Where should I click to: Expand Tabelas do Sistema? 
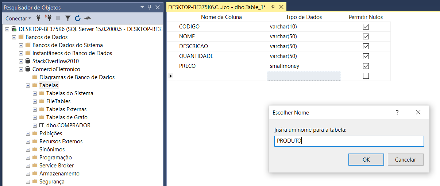(35, 93)
